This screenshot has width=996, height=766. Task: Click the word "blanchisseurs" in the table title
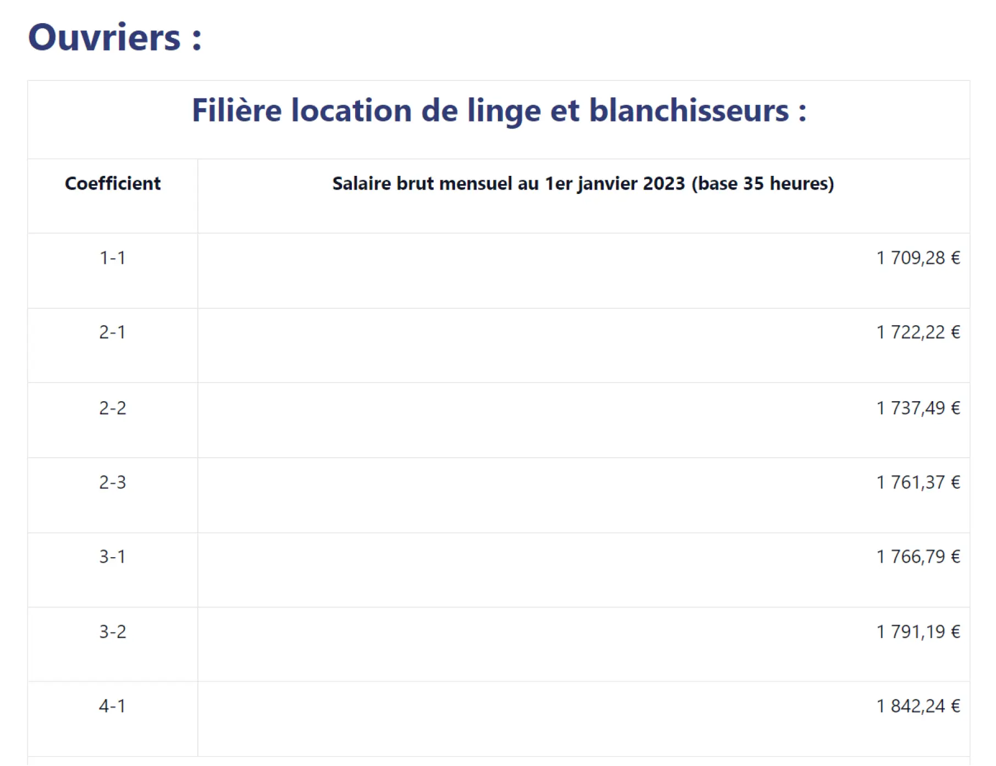tap(689, 110)
